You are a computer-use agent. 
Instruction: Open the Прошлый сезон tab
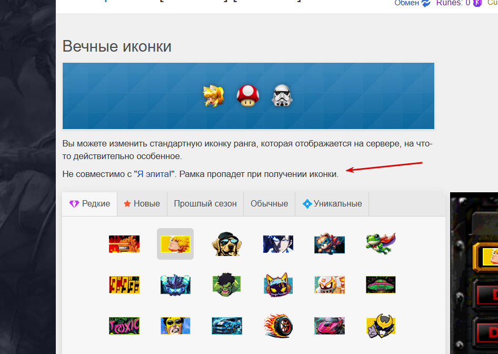[x=205, y=204]
